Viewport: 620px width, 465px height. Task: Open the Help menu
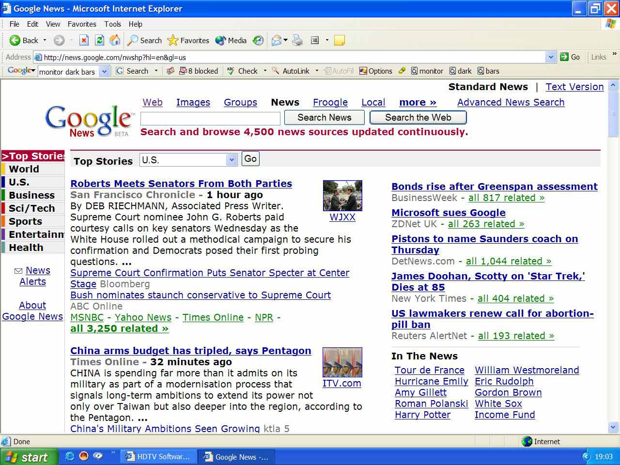pyautogui.click(x=135, y=24)
